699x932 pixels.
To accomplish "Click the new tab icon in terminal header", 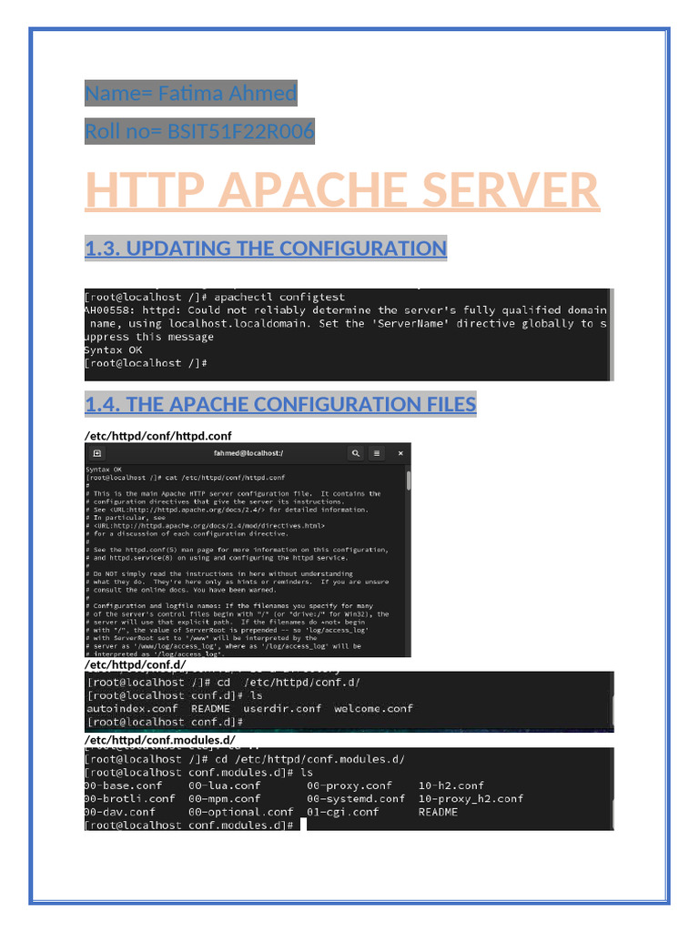I will (97, 453).
